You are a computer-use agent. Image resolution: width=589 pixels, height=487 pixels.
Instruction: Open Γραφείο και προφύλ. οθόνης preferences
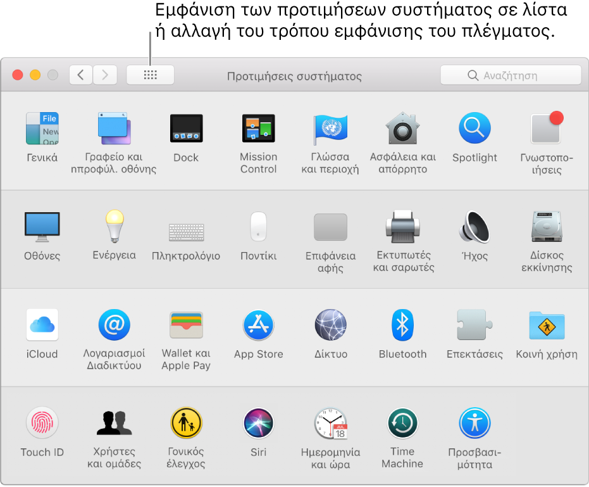click(x=114, y=128)
